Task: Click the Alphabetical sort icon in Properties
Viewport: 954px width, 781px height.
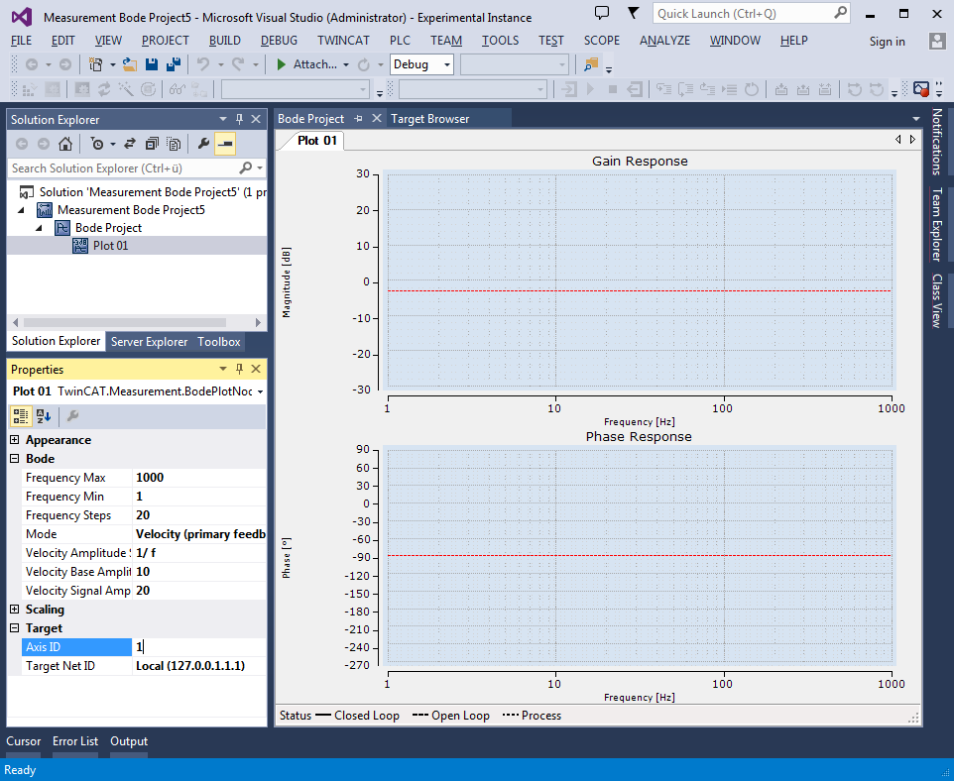Action: pyautogui.click(x=44, y=416)
